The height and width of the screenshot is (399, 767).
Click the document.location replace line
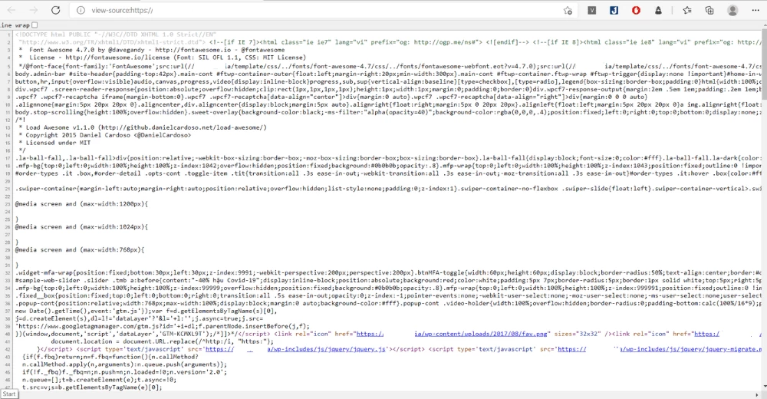pyautogui.click(x=163, y=341)
